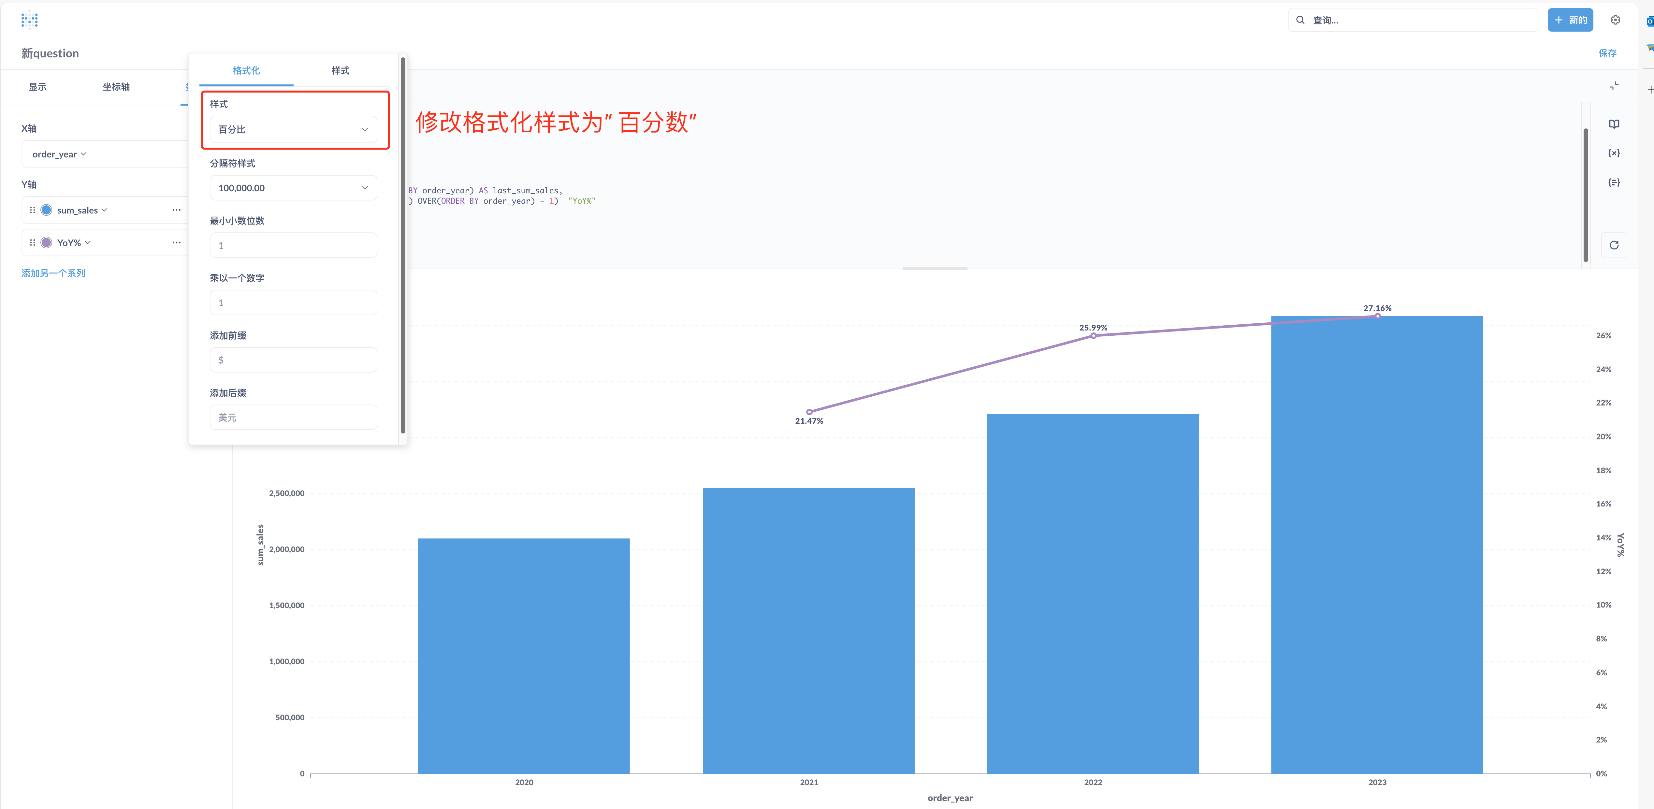Open the 分隔符样式 dropdown 100,000.00
The height and width of the screenshot is (809, 1654).
coord(293,188)
